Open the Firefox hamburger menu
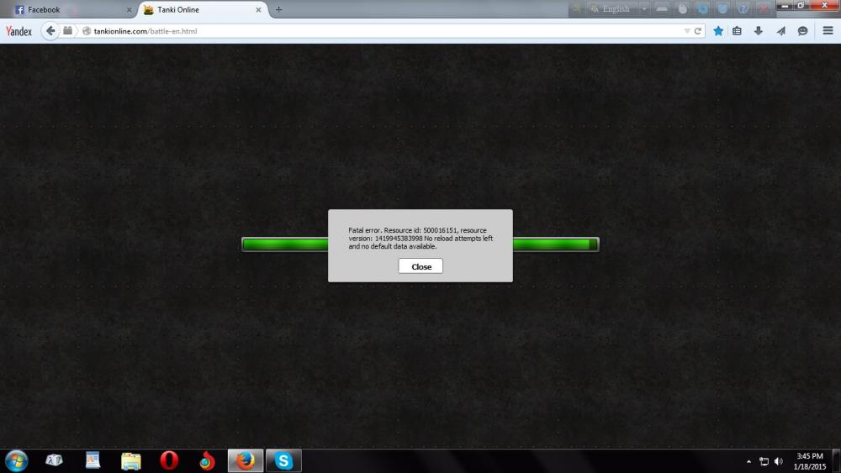The image size is (841, 473). (828, 30)
